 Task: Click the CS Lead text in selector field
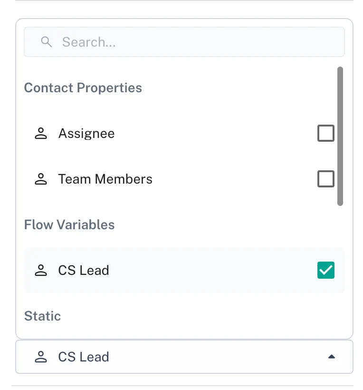[x=84, y=357]
